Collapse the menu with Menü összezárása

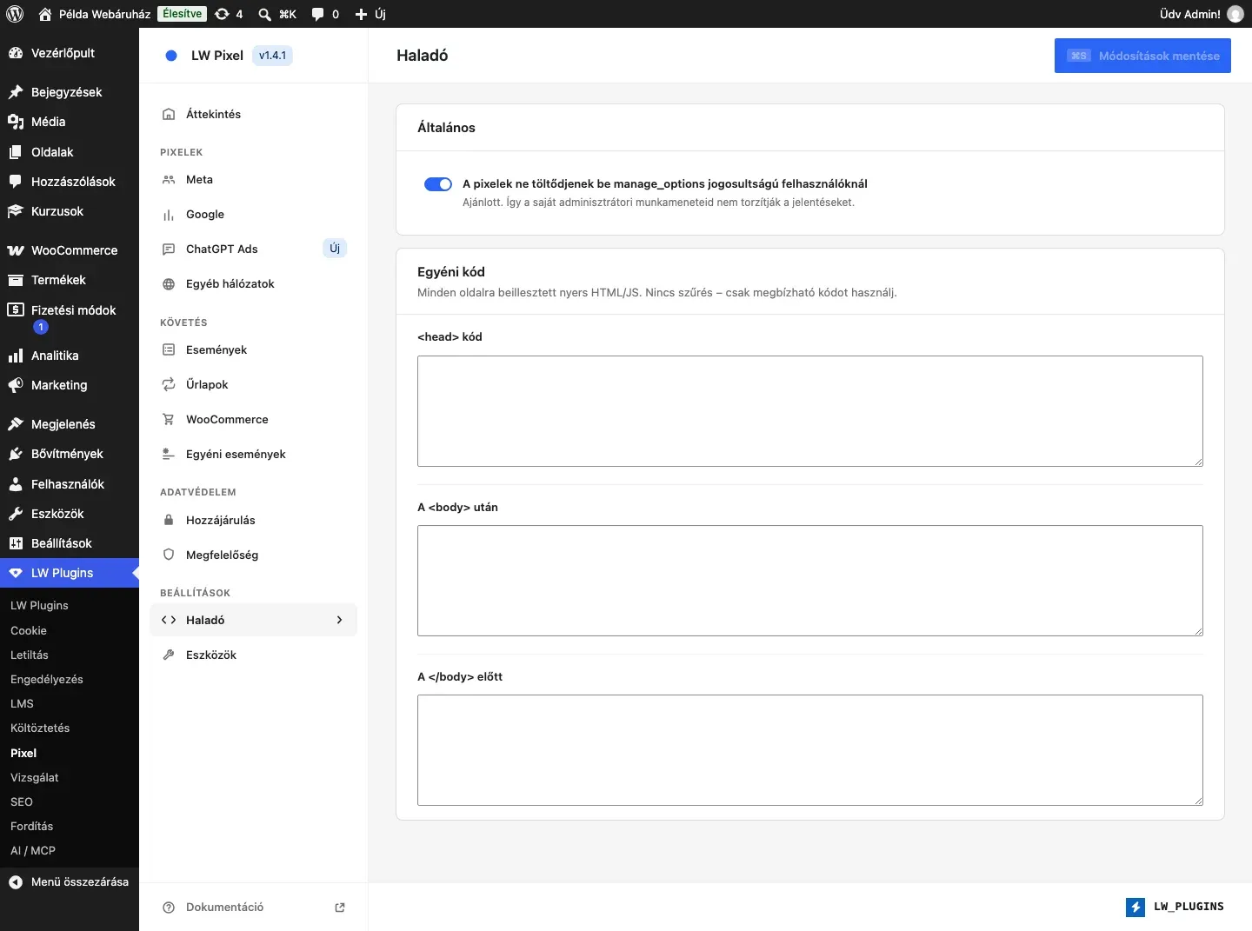pos(70,881)
